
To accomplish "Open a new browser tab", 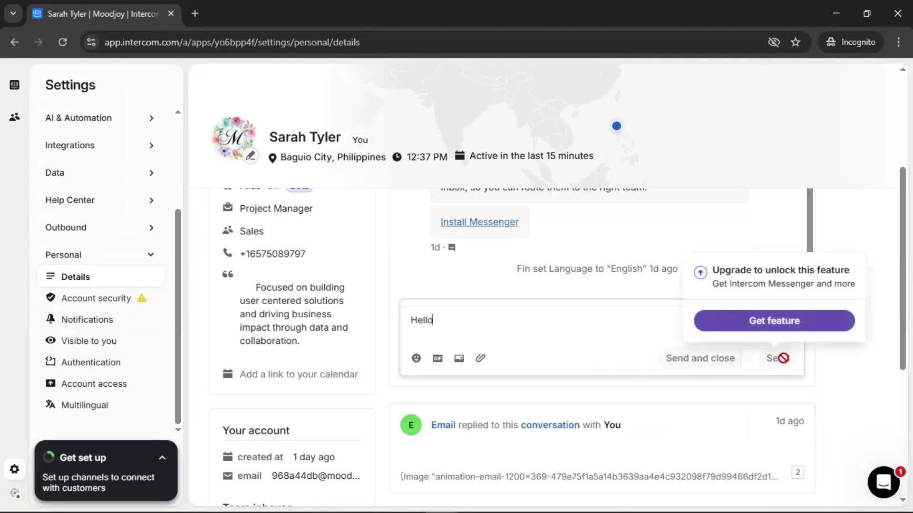I will 195,14.
